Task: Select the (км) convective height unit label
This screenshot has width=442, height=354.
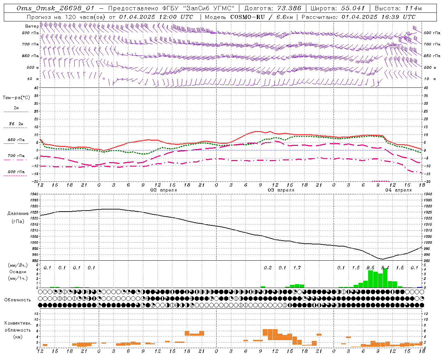Action: pos(18,337)
